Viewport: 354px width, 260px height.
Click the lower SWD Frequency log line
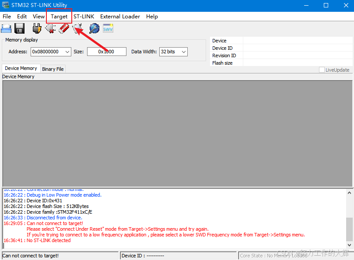pos(166,235)
